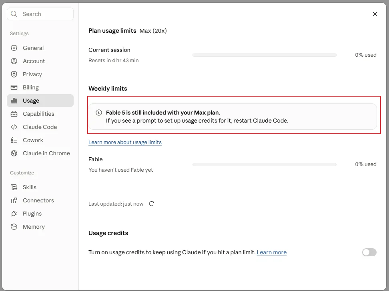The width and height of the screenshot is (389, 291).
Task: Open Learn more link under Usage credits
Action: 272,252
